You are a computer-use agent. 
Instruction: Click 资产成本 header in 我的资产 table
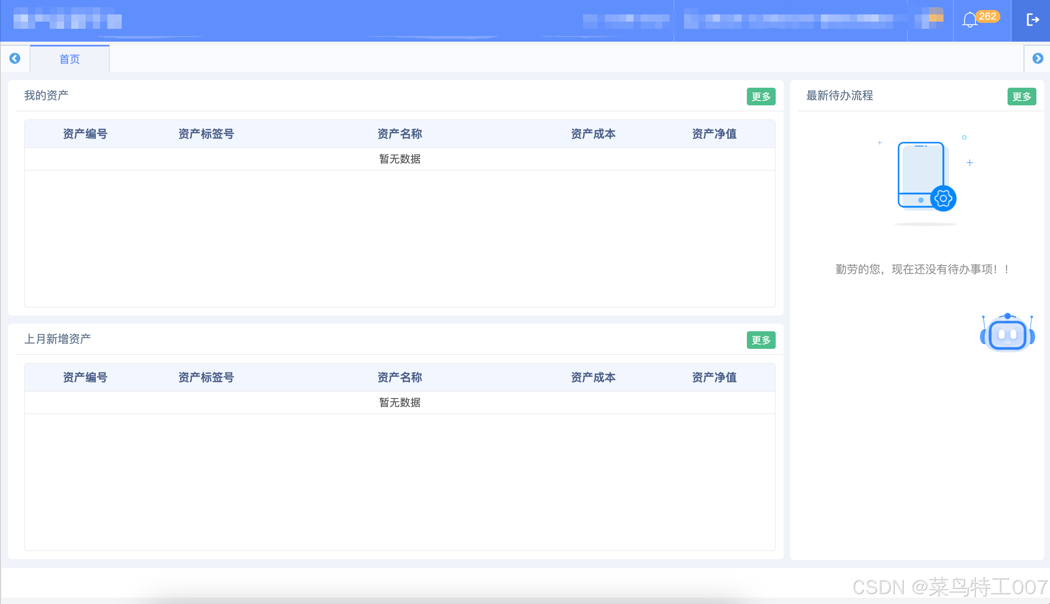(x=593, y=134)
